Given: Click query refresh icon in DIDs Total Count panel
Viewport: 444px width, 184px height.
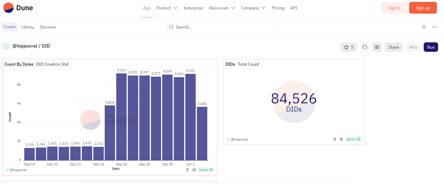Looking at the screenshot, I should pos(335,139).
